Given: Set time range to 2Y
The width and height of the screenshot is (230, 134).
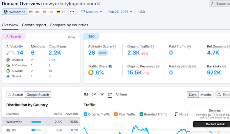Looking at the screenshot, I should pyautogui.click(x=110, y=95).
